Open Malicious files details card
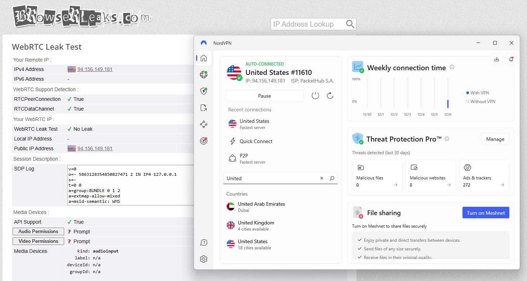This screenshot has height=281, width=527. [377, 175]
